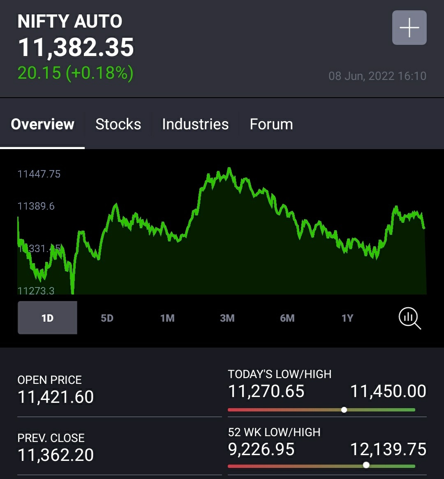Click the 52 week low 9,226.95

[x=261, y=449]
